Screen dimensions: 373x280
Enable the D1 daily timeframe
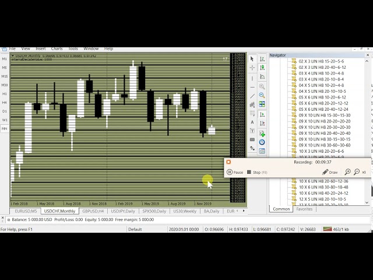coord(5,111)
